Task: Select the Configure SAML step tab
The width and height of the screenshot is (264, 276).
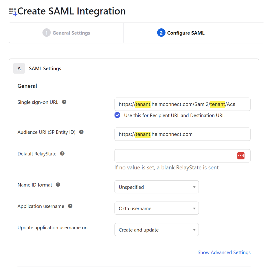Action: [181, 33]
